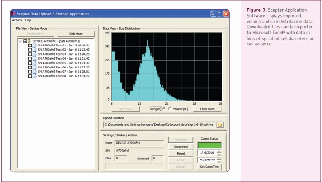Click the Upload Location path field
Image resolution: width=322 pixels, height=182 pixels.
coord(159,124)
